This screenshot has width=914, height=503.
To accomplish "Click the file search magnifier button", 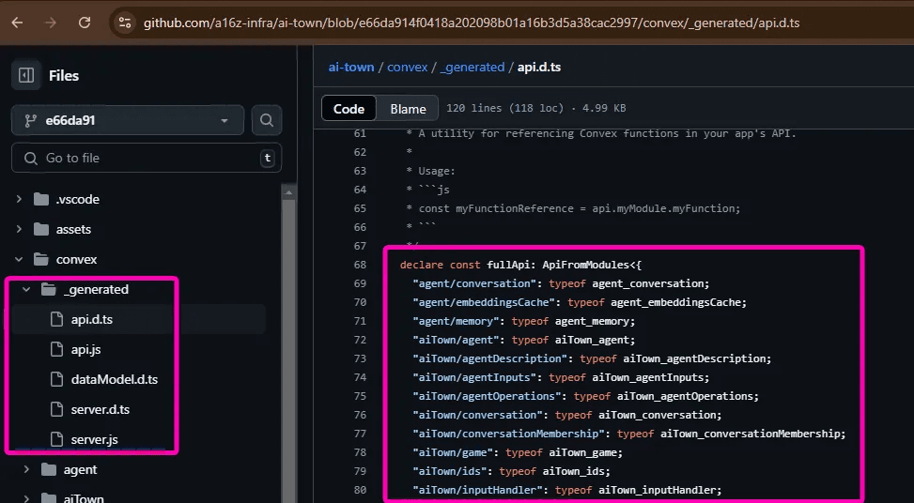I will click(267, 120).
